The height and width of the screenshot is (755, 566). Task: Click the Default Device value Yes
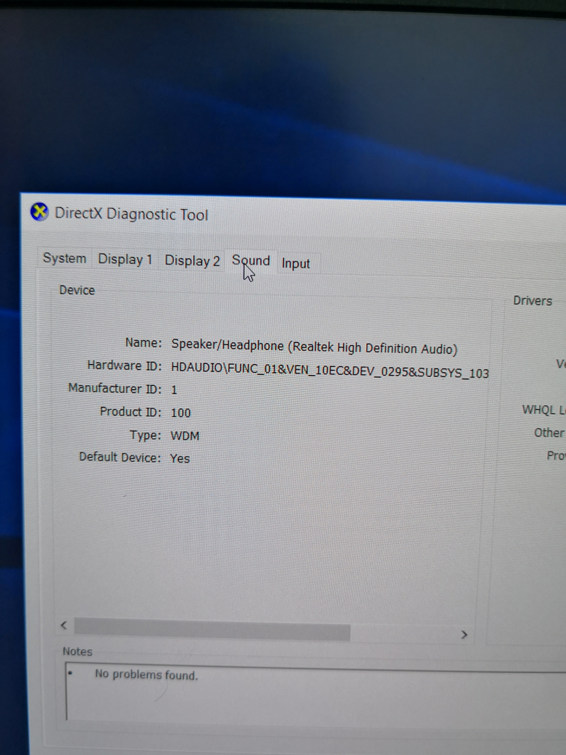click(180, 458)
